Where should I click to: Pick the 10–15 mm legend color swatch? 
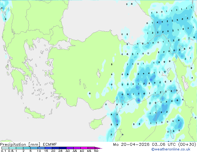41,148
